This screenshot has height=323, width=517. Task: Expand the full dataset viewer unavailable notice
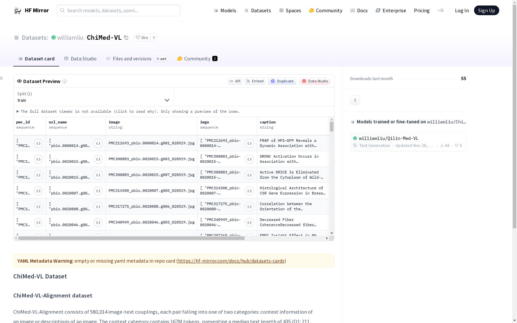coord(128,111)
